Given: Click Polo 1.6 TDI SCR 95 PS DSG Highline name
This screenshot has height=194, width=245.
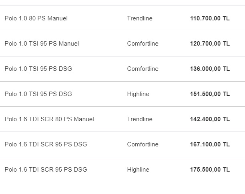Looking at the screenshot, I should click(46, 170).
